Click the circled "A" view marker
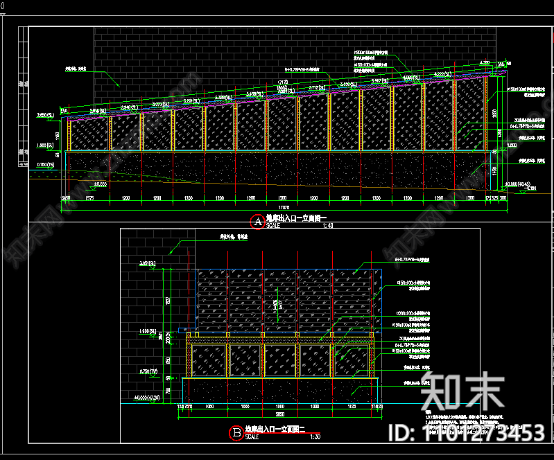Image resolution: width=554 pixels, height=460 pixels. (257, 222)
